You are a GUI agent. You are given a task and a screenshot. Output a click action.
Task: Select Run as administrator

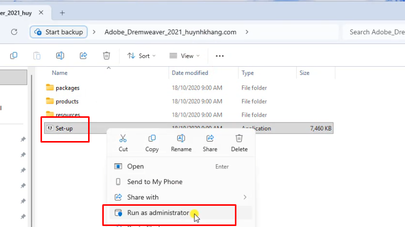point(181,213)
